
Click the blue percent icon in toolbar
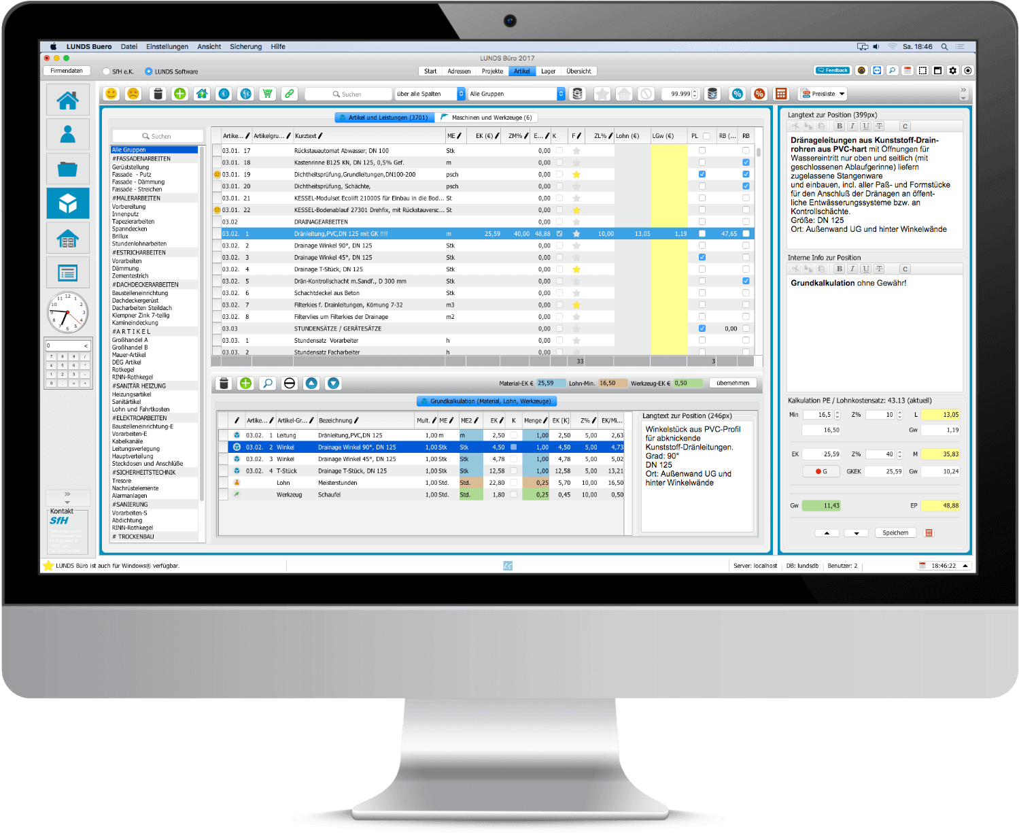coord(737,94)
